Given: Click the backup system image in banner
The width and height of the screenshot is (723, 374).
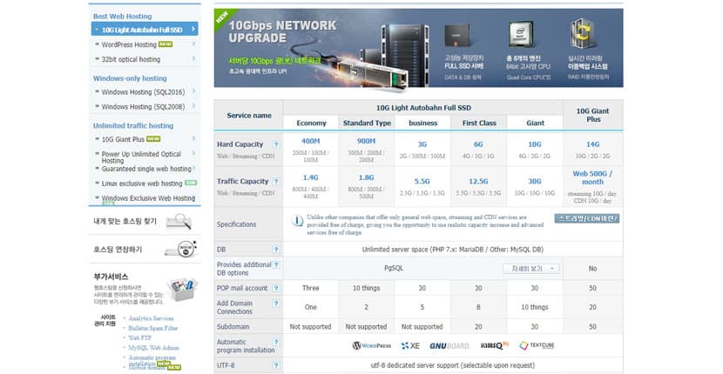Looking at the screenshot, I should tap(583, 34).
